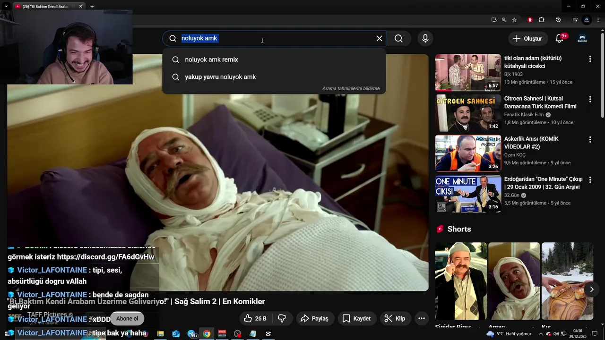Open Chrome three-dot menu

pos(598,20)
